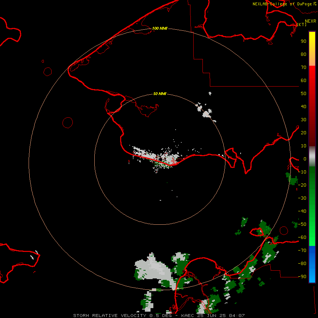Viewport: 318px width, 318px height.
Task: Click the 20 value on the velocity scale
Action: pyautogui.click(x=304, y=132)
